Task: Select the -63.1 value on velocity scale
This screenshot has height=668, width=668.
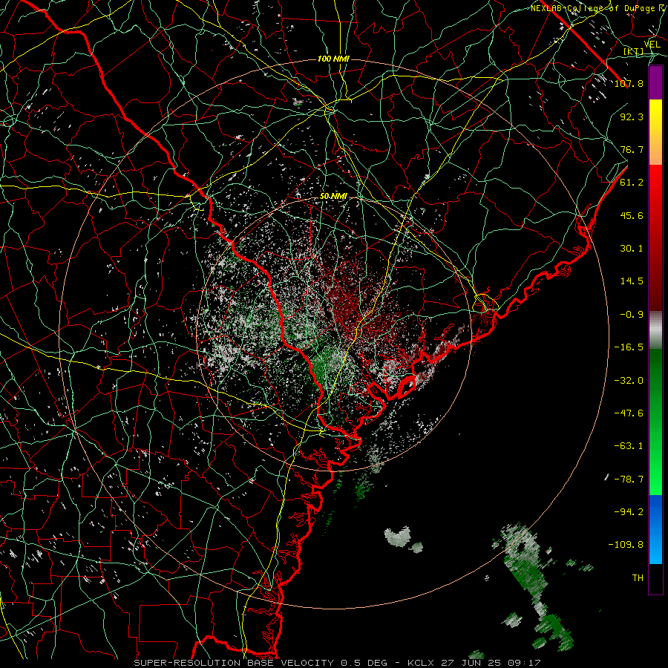Action: click(629, 446)
